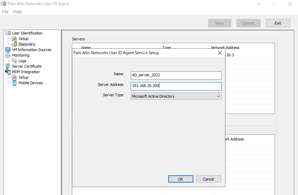
Task: Confirm the dialog with OK
Action: tap(181, 179)
